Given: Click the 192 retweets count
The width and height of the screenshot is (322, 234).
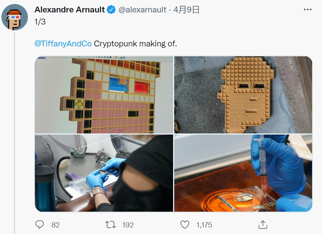Looking at the screenshot, I should click(x=128, y=225).
